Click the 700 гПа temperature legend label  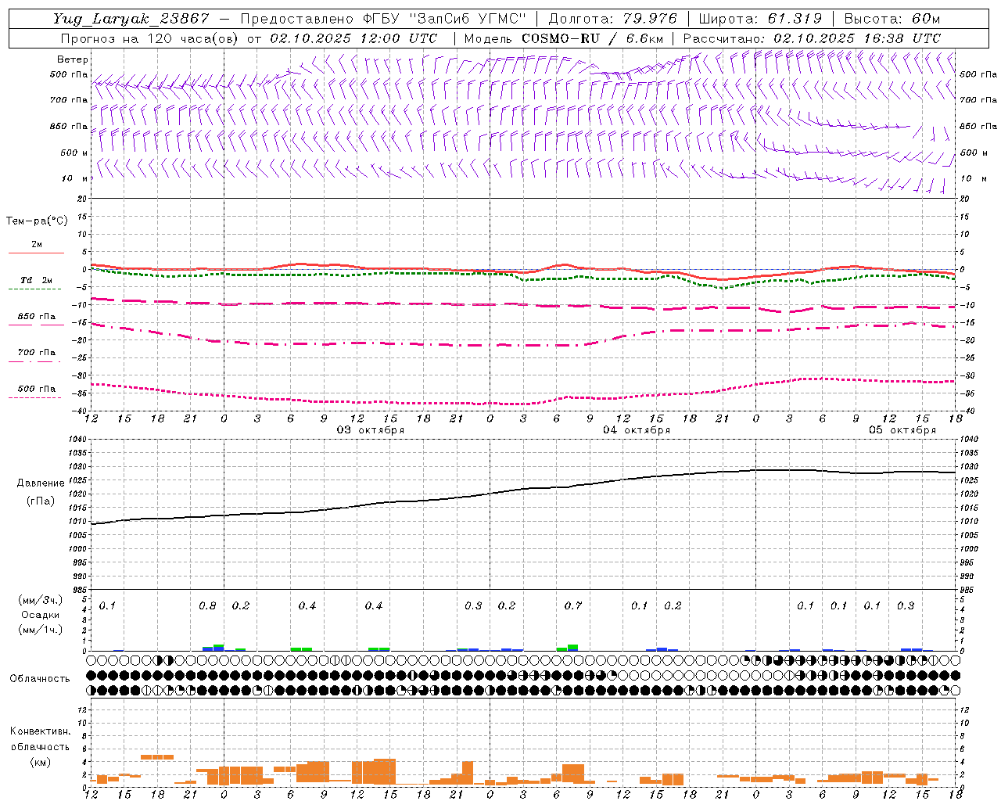[x=37, y=352]
